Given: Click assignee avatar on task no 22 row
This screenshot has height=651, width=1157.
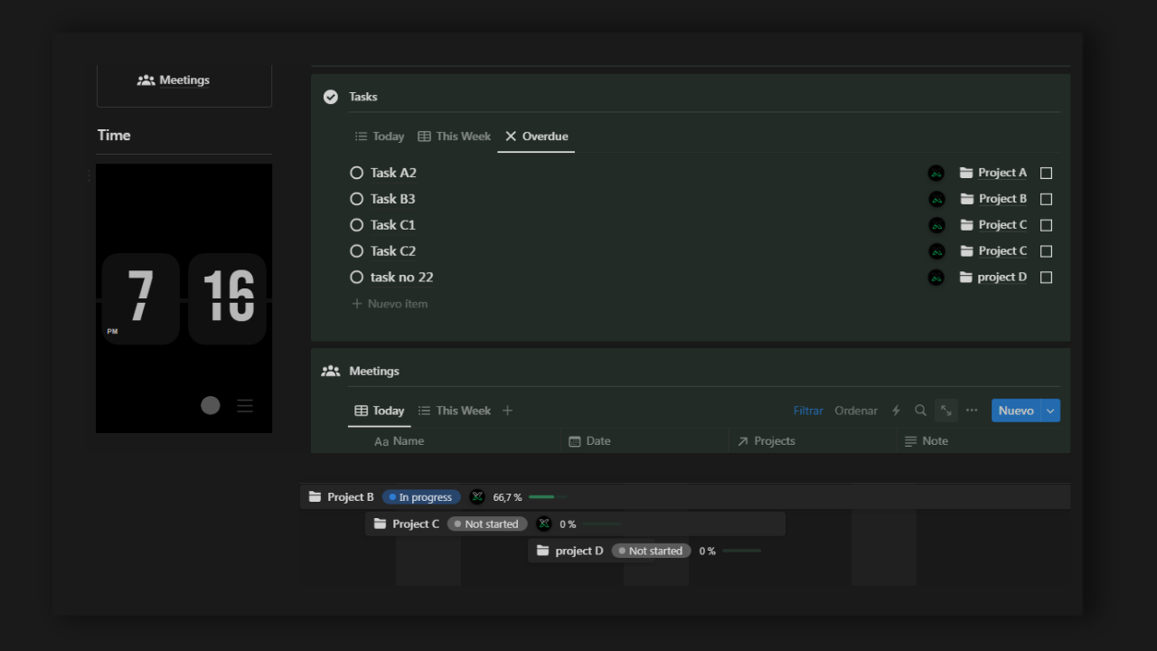Looking at the screenshot, I should tap(936, 278).
